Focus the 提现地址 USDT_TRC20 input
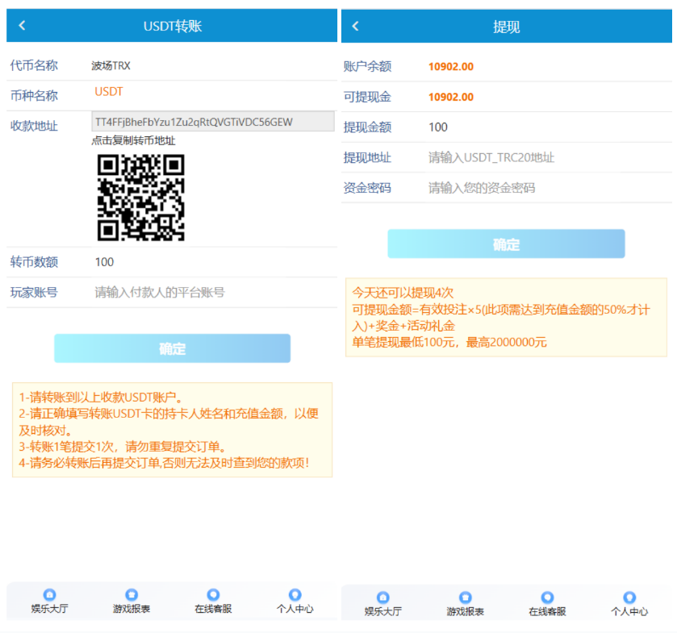Viewport: 677px width, 633px height. click(x=545, y=158)
